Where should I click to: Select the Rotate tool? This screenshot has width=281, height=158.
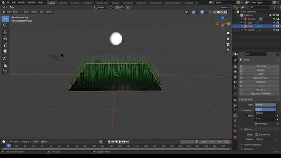pos(5,39)
